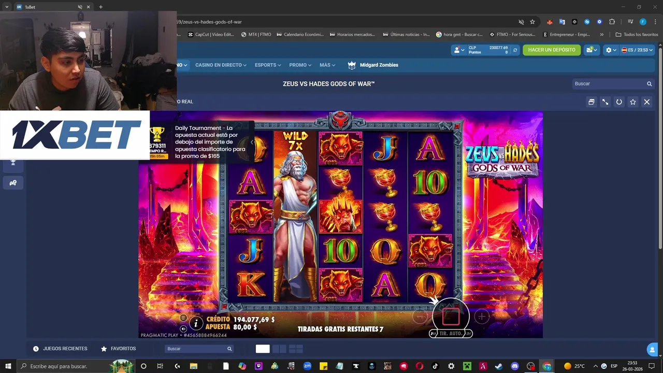Open Discord from the taskbar
The width and height of the screenshot is (663, 373).
514,366
